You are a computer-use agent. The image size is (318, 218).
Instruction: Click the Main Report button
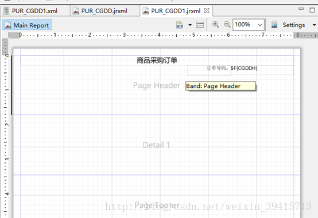(27, 25)
